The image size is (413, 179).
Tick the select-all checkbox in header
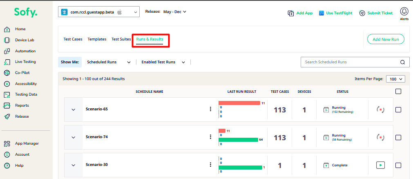click(398, 92)
